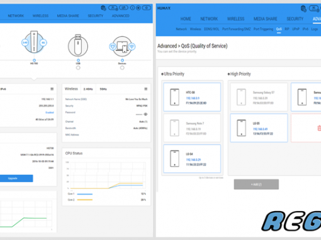Open the SECURITY menu in left panel
Viewport: 321px width, 240px height.
(x=95, y=16)
